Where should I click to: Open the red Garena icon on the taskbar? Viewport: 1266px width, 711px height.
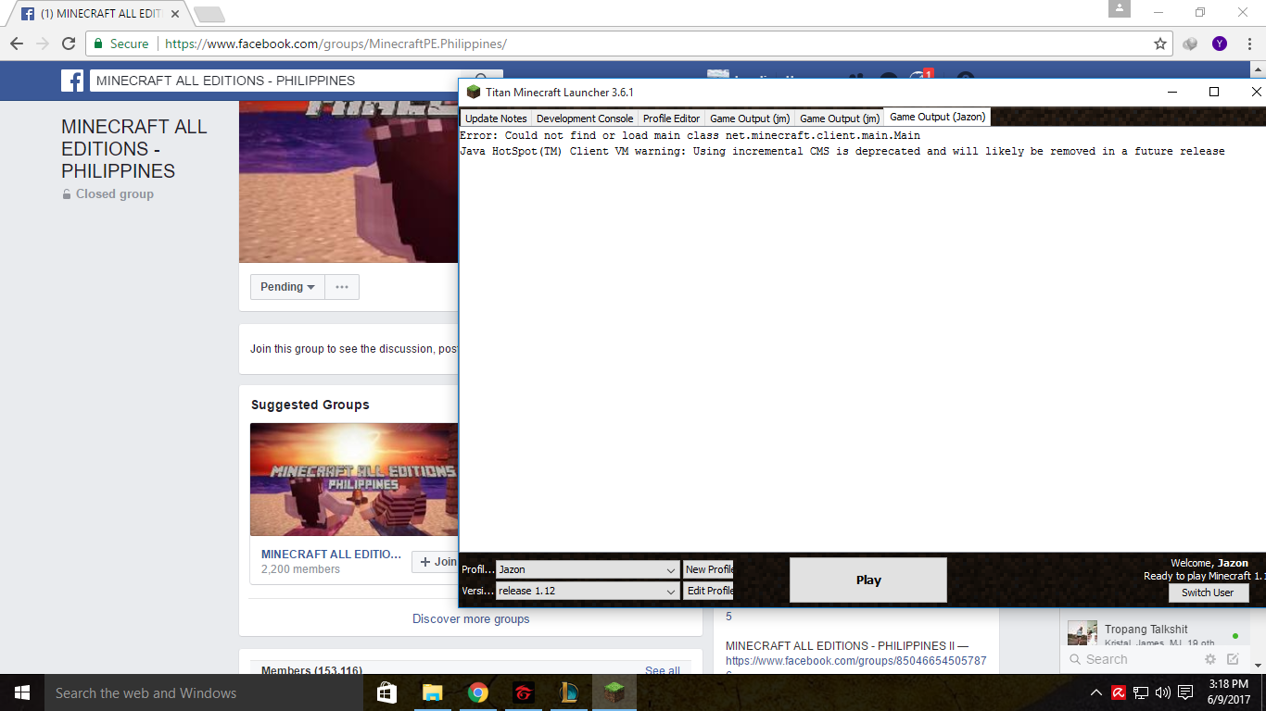[524, 692]
